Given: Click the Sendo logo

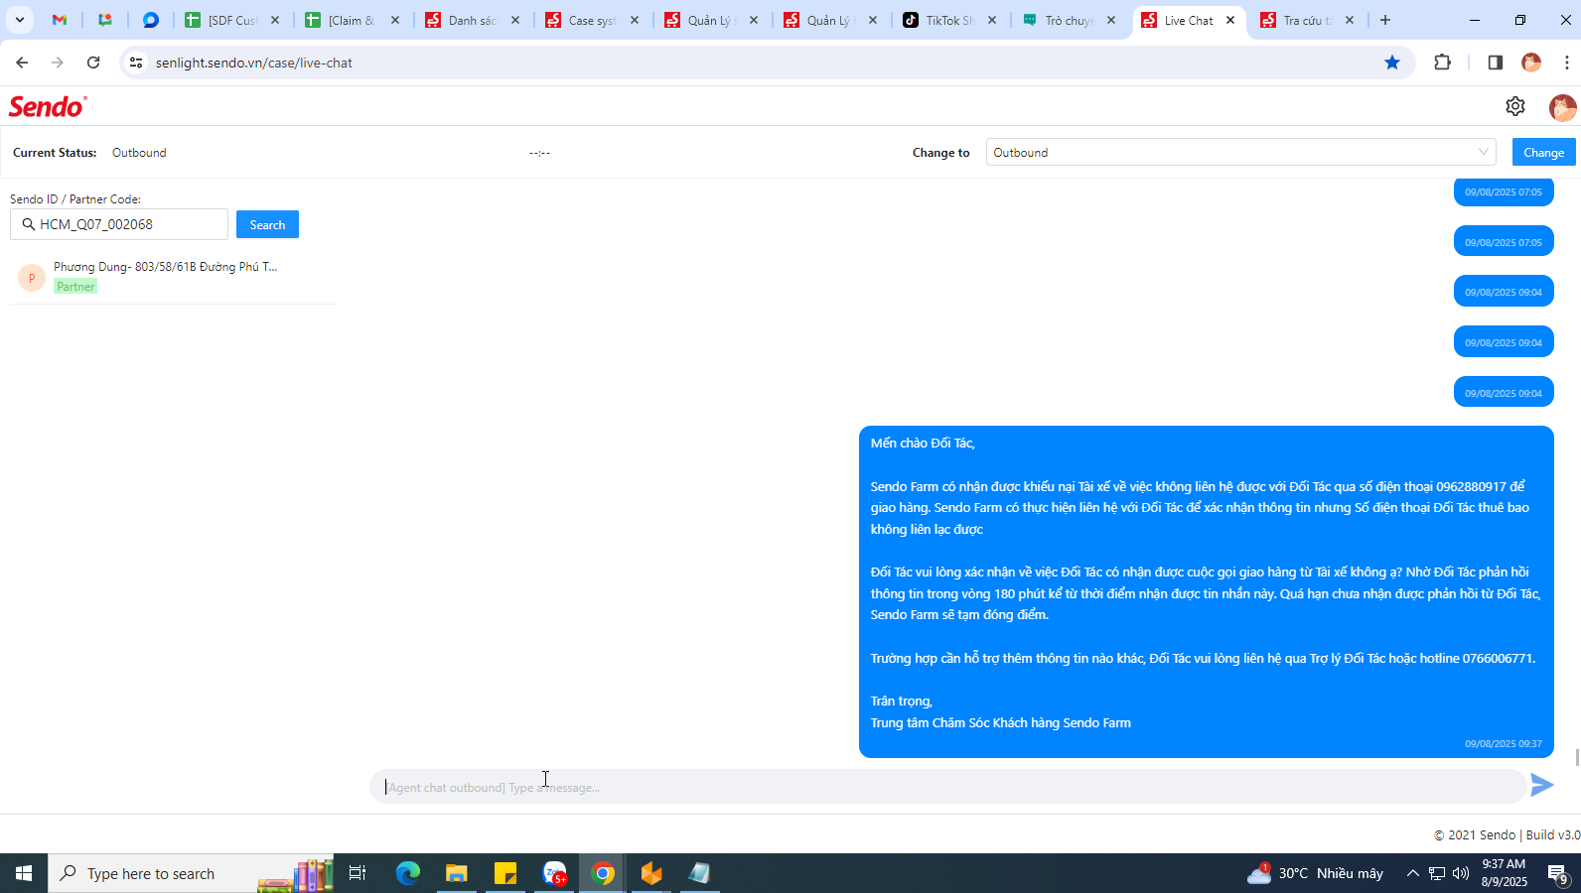Looking at the screenshot, I should (48, 106).
